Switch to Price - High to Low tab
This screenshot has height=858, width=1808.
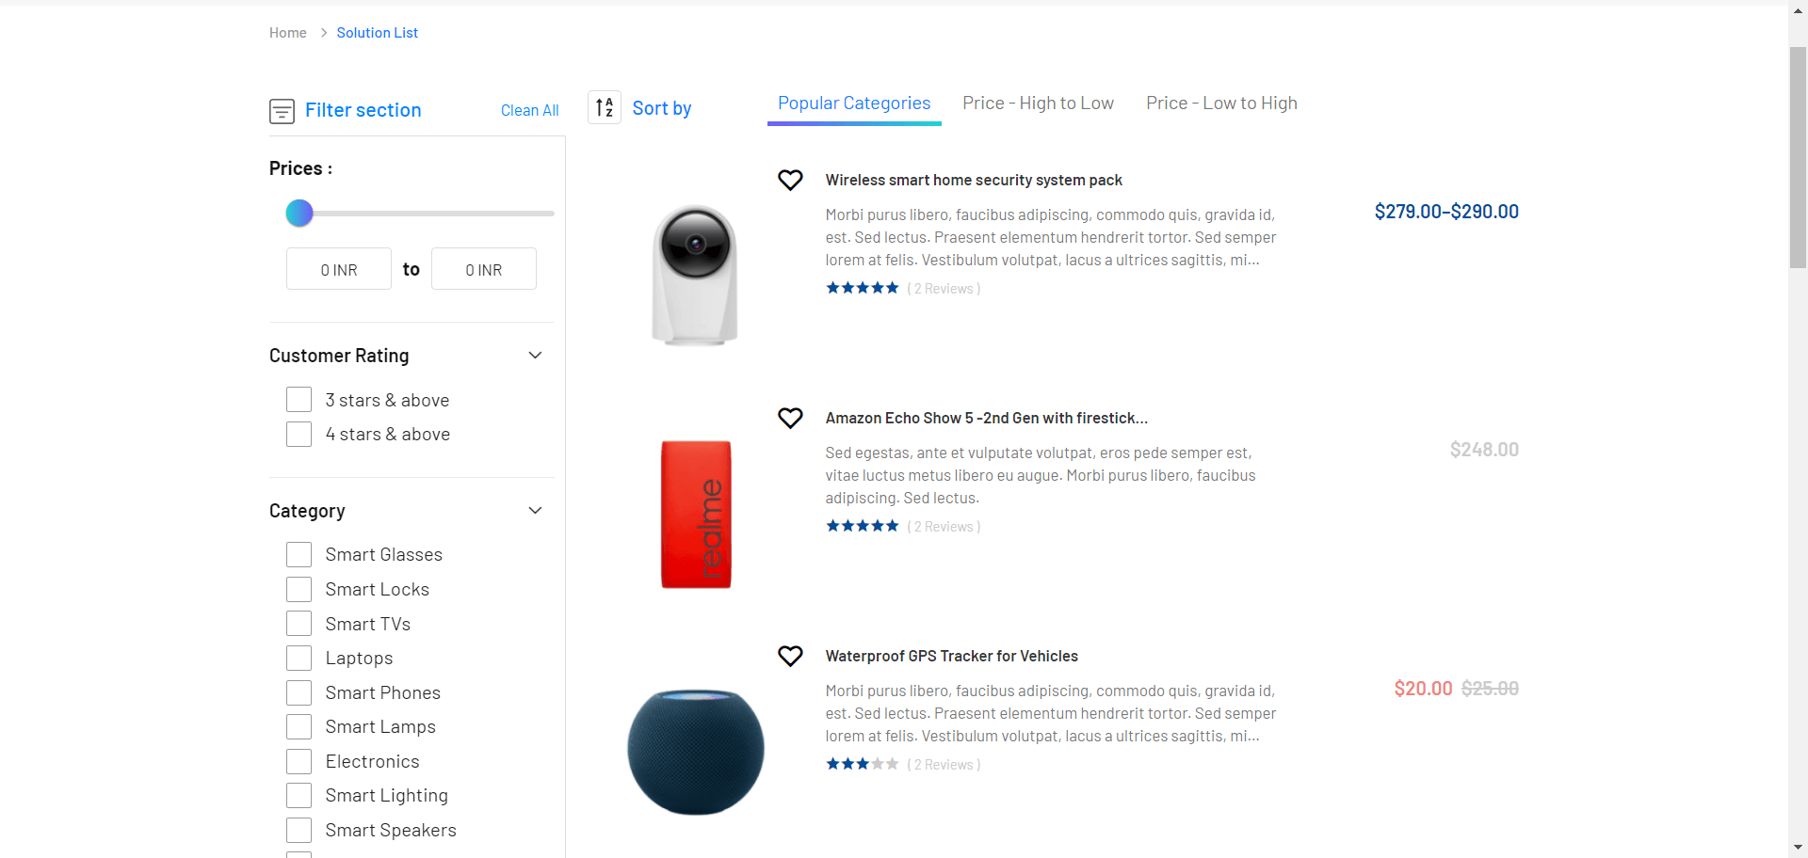coord(1038,103)
